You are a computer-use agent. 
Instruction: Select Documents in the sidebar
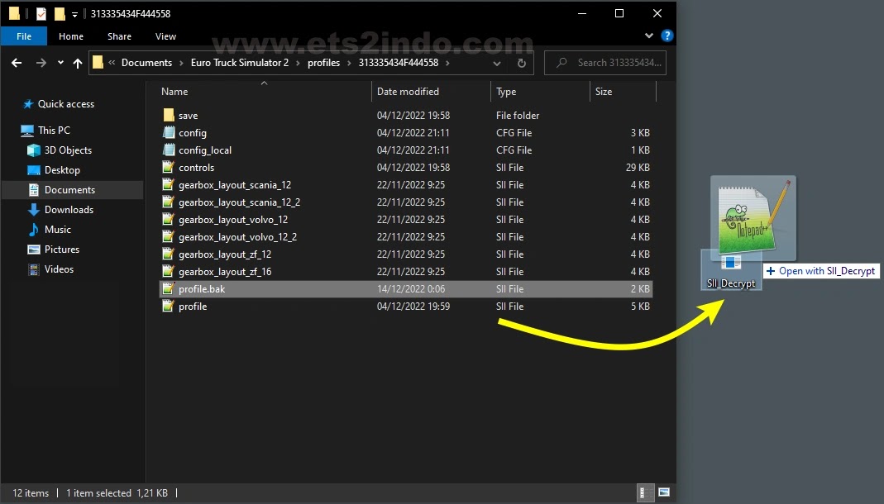tap(70, 190)
